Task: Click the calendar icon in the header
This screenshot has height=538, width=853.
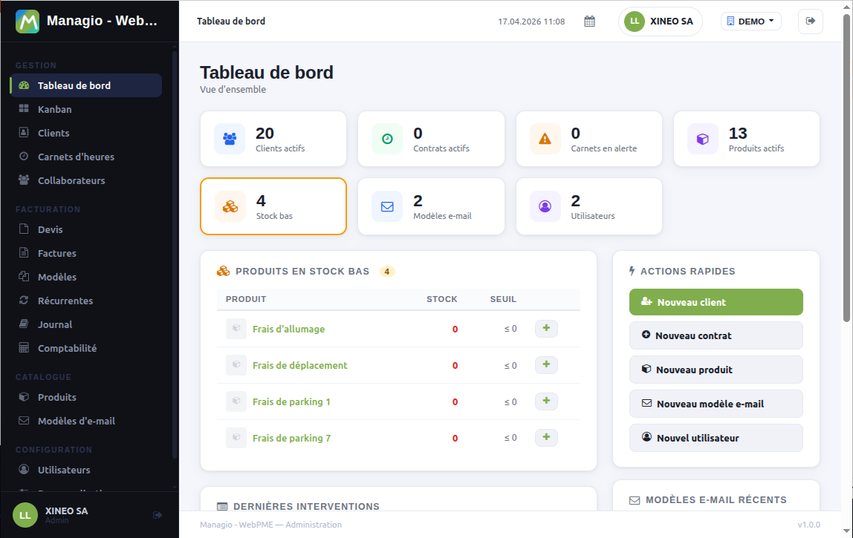Action: tap(589, 22)
